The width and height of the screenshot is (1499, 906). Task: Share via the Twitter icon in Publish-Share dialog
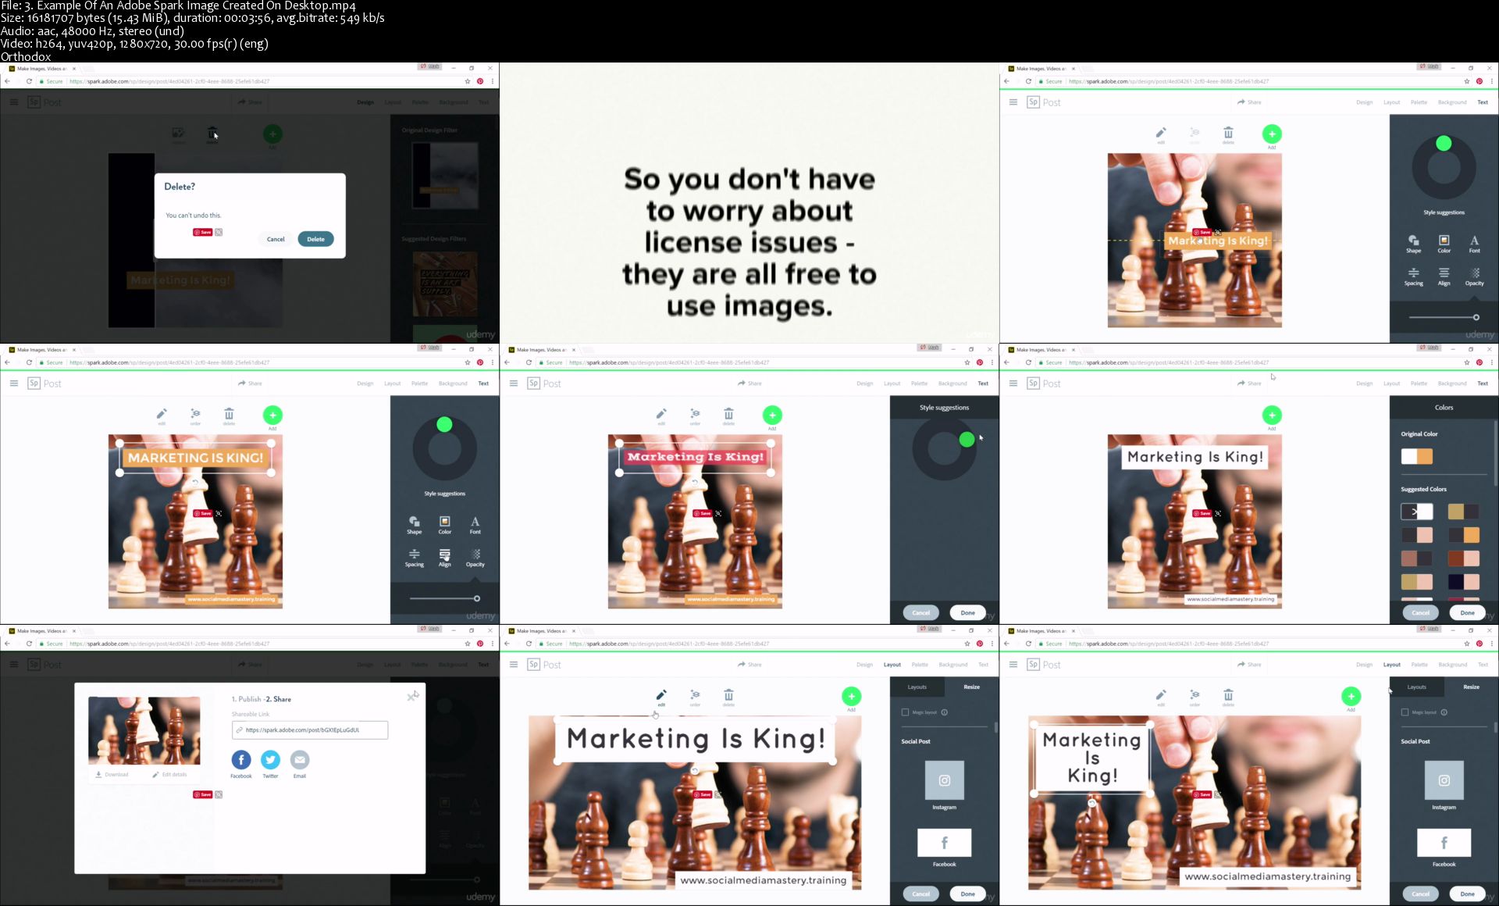click(270, 759)
